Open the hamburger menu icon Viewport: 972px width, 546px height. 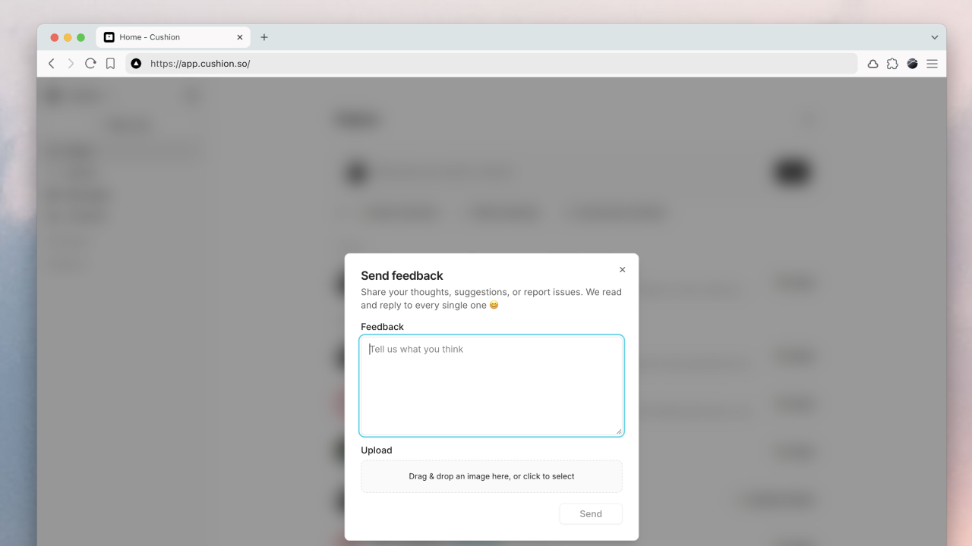click(932, 64)
